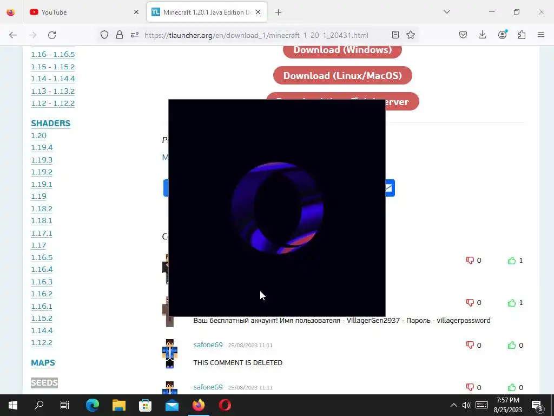554x416 pixels.
Task: Select the Minecraft 1.20.1 Java Edition tab
Action: (207, 12)
